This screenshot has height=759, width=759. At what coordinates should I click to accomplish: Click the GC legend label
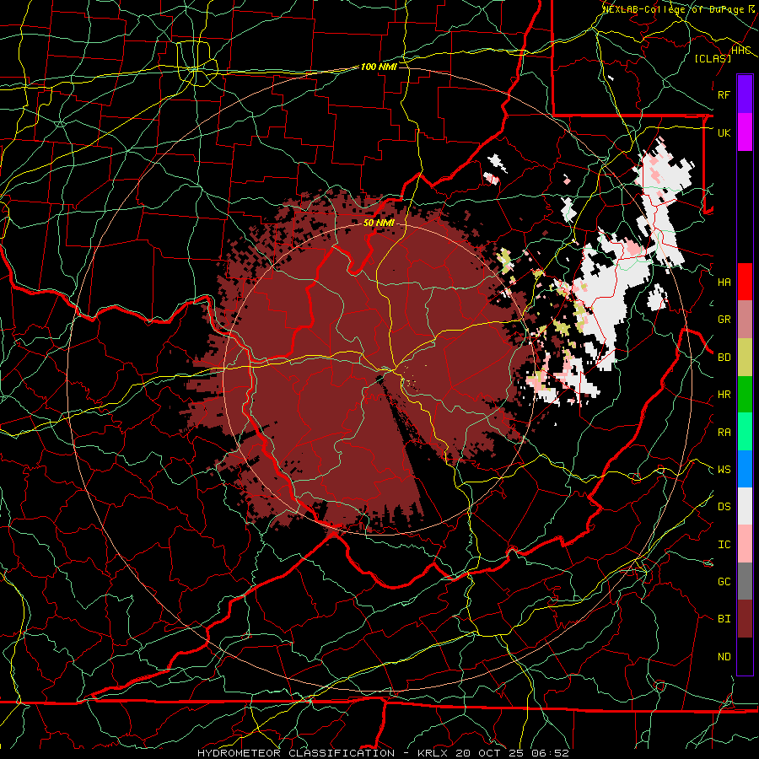pos(724,582)
